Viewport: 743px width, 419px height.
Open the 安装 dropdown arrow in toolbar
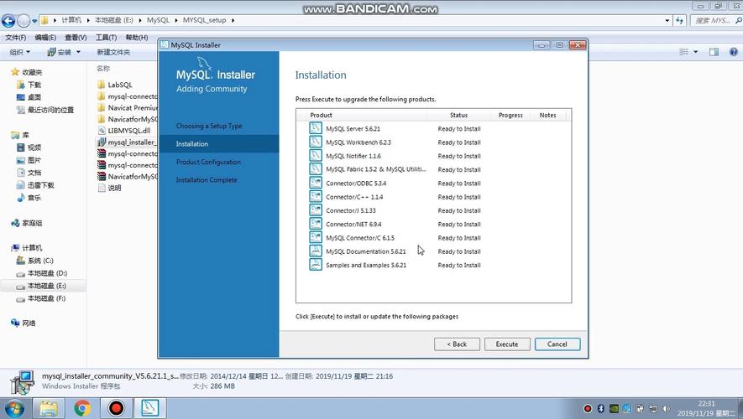tap(78, 52)
